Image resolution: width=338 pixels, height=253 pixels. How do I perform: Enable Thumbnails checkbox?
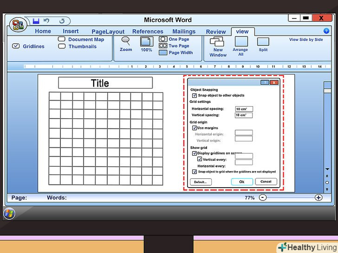point(62,46)
